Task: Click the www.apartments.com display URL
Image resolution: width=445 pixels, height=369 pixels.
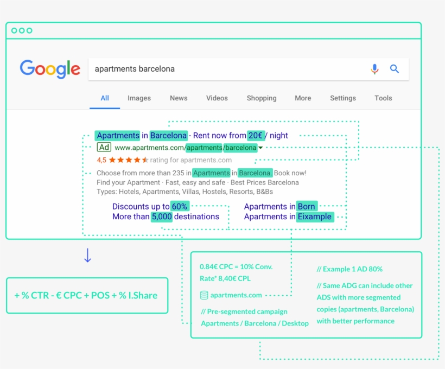Action: 186,148
